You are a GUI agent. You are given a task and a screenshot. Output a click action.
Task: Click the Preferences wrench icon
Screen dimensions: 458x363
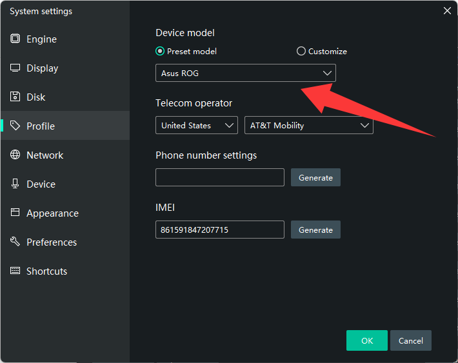pos(15,242)
